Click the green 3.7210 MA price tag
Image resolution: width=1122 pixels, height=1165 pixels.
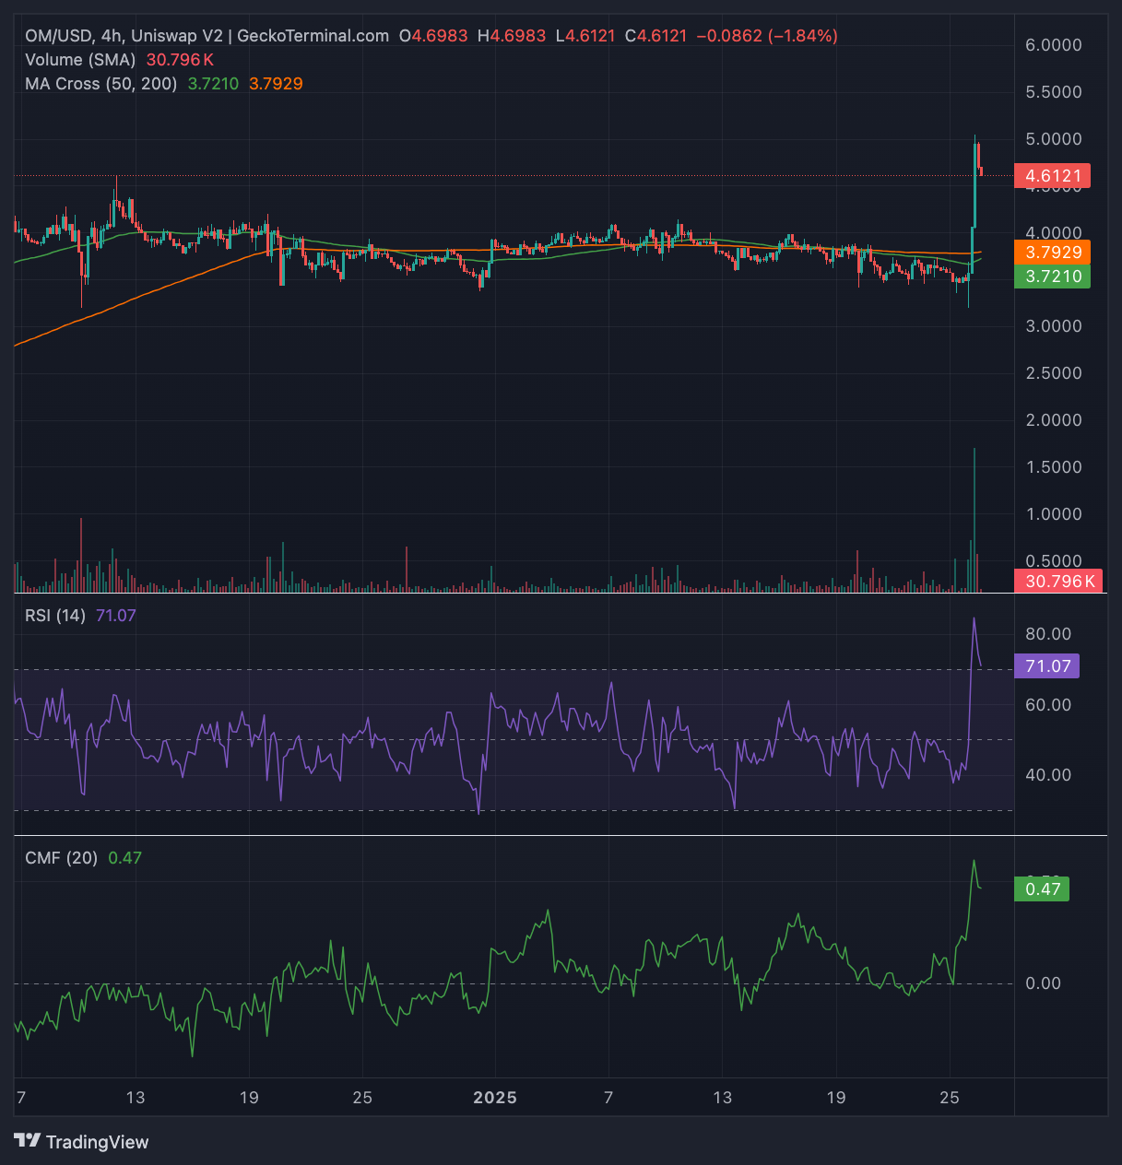(x=1052, y=276)
